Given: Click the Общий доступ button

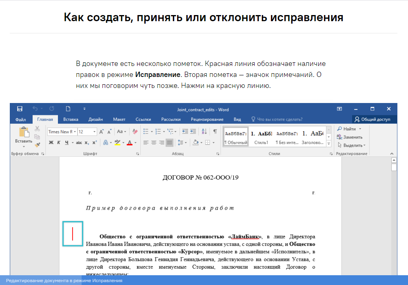Looking at the screenshot, I should [x=372, y=119].
